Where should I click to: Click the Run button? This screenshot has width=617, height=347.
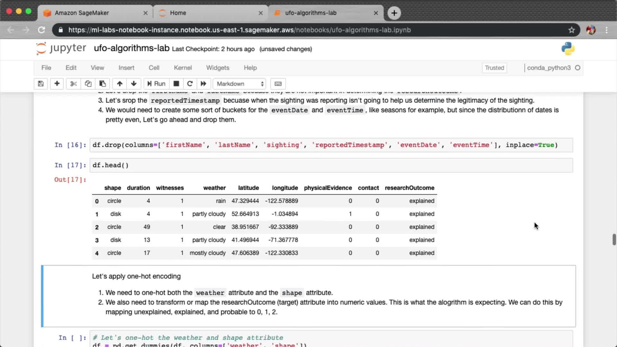pyautogui.click(x=156, y=84)
